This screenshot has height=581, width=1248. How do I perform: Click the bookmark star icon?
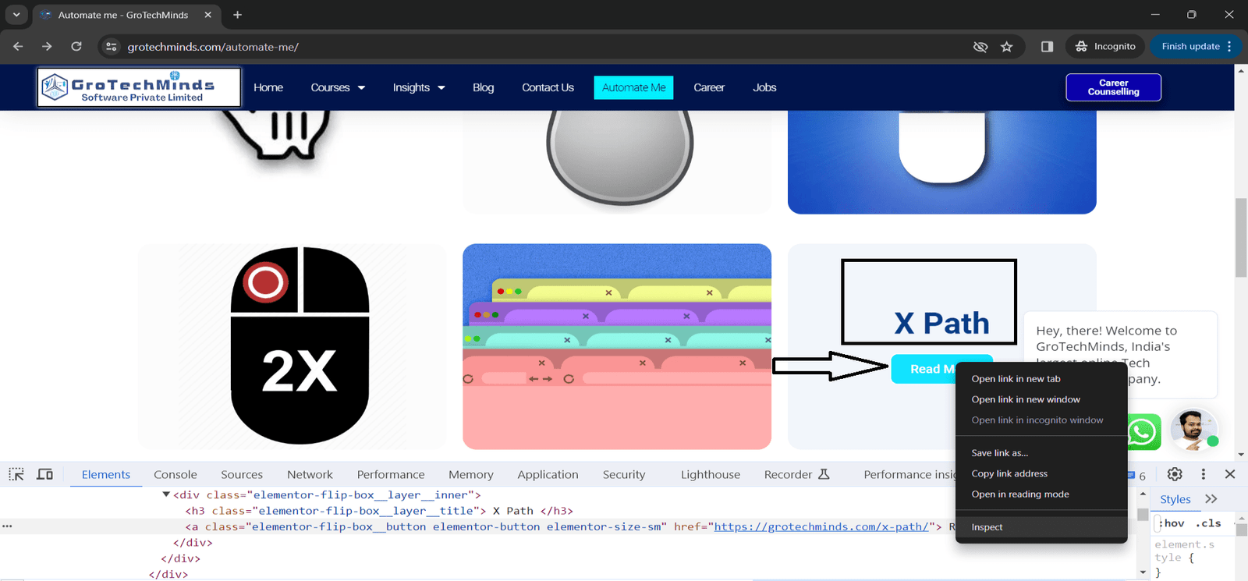[x=1007, y=47]
